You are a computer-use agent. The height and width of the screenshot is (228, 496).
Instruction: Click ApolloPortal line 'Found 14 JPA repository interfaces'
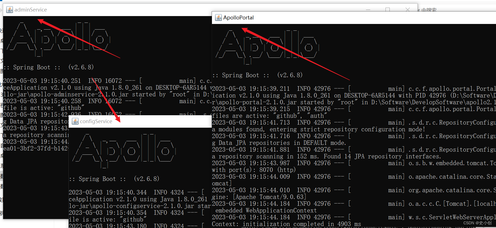tap(382, 156)
